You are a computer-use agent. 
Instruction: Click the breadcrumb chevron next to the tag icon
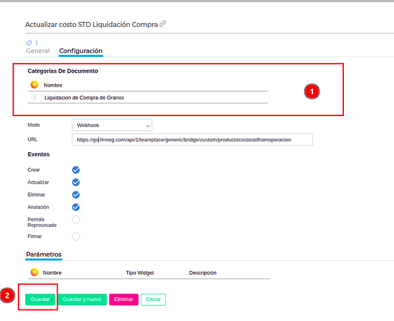click(x=37, y=42)
